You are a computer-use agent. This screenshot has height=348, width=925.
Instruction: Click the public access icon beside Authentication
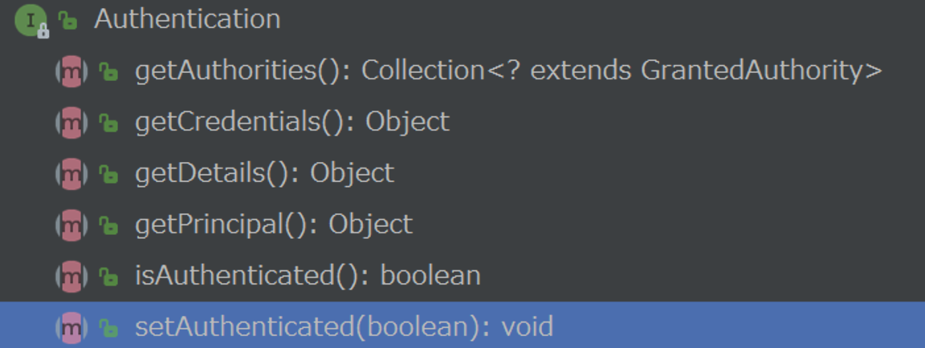(67, 21)
